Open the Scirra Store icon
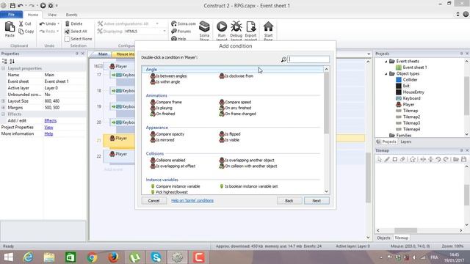The image size is (470, 264). tap(204, 27)
